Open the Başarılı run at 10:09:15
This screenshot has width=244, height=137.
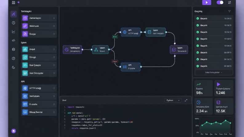coord(214,39)
